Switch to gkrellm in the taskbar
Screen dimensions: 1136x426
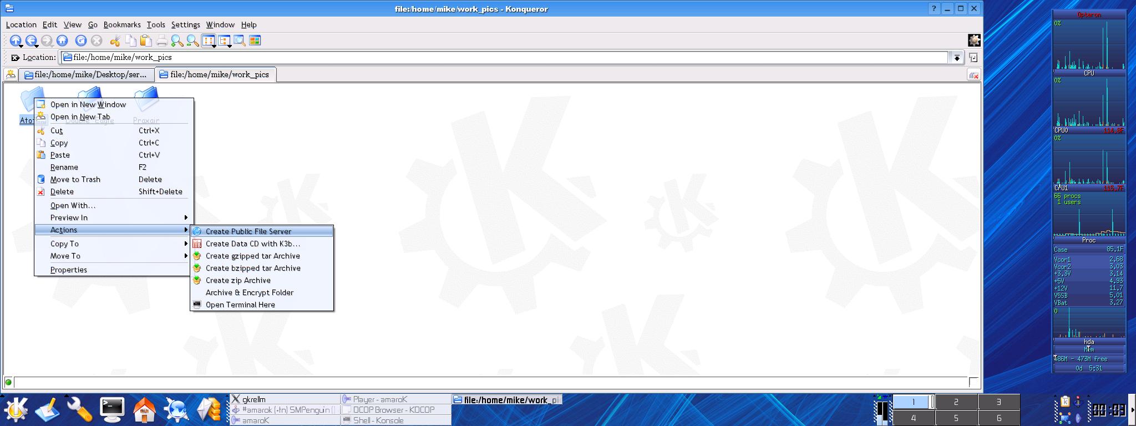point(285,399)
